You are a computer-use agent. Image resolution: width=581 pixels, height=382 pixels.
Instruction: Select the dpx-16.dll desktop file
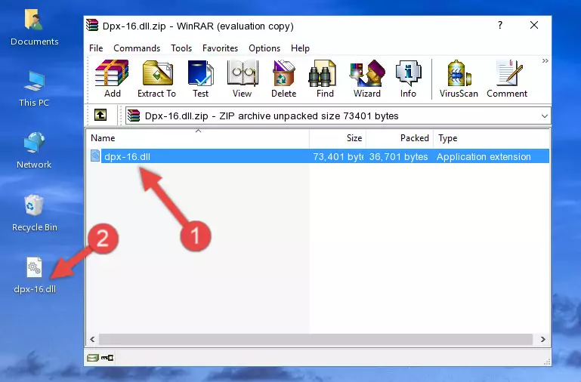35,276
